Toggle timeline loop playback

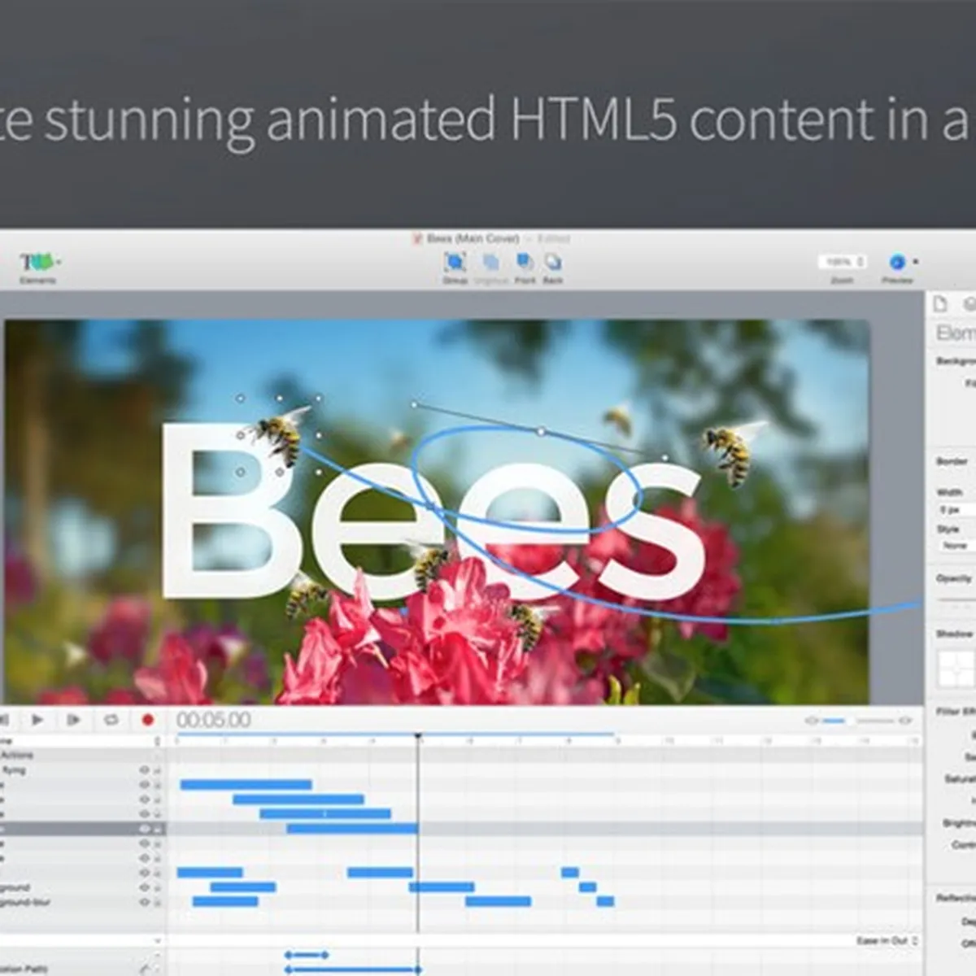111,720
